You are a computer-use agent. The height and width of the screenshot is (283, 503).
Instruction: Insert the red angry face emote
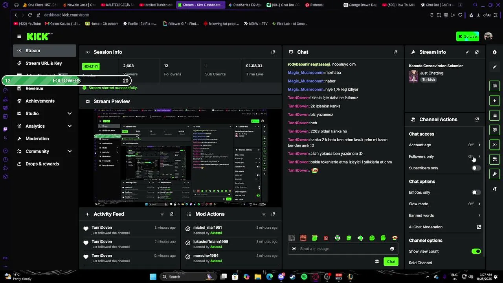point(326,238)
